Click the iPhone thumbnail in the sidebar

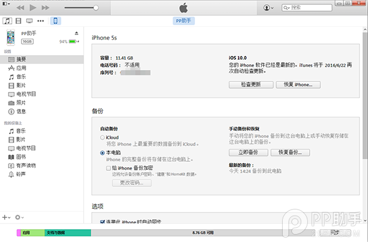pos(10,37)
